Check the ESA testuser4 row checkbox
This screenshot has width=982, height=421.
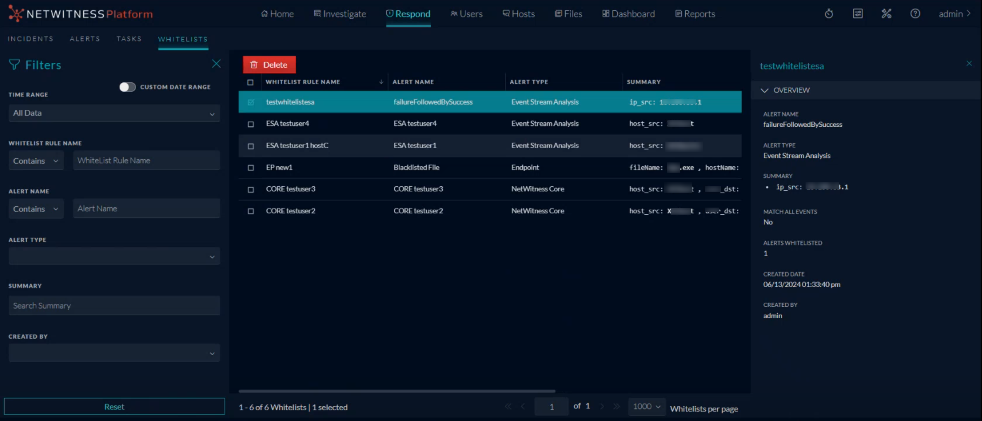pyautogui.click(x=250, y=124)
